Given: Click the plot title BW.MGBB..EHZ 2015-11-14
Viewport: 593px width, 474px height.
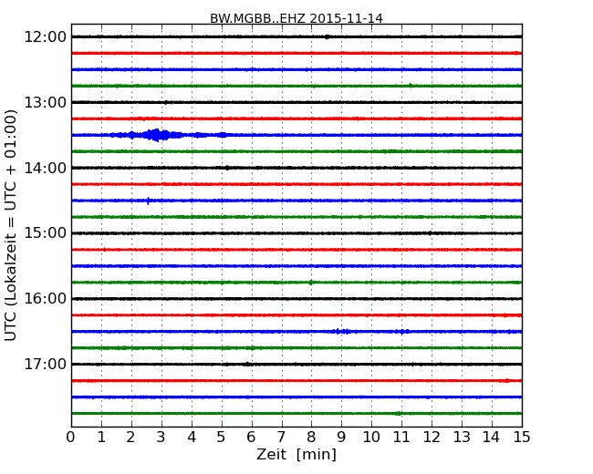Looking at the screenshot, I should (x=296, y=18).
